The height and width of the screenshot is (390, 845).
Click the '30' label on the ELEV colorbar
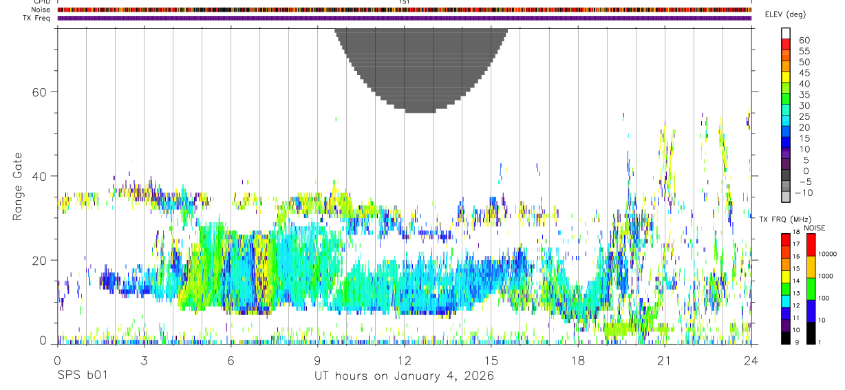pos(804,106)
